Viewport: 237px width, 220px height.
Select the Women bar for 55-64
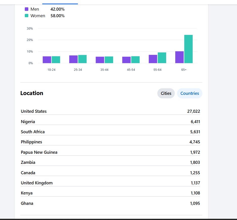(x=162, y=58)
